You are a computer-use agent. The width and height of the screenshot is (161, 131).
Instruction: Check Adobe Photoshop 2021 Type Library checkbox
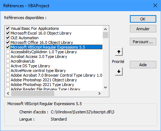pos(8,85)
